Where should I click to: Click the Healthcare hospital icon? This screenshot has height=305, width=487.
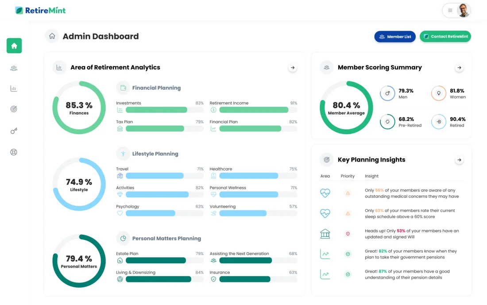pyautogui.click(x=213, y=176)
